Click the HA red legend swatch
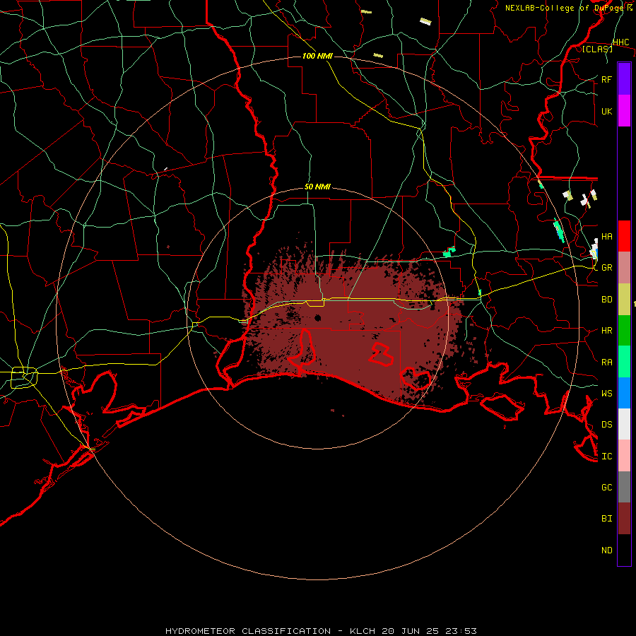The height and width of the screenshot is (636, 636). (624, 236)
